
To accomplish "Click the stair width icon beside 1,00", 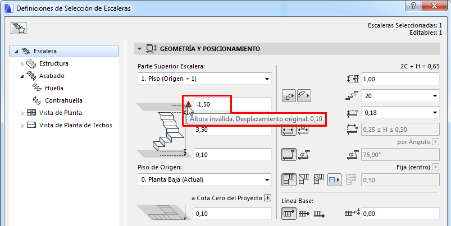I will tap(353, 79).
